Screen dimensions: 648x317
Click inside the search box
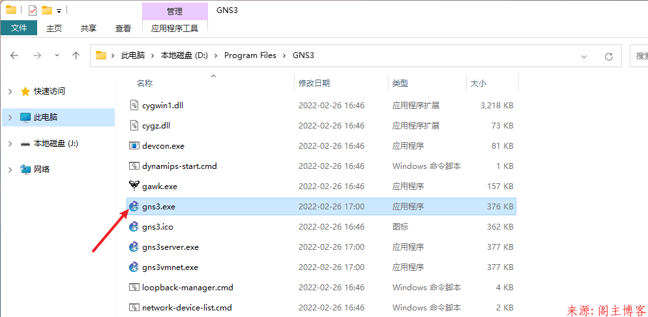point(639,56)
